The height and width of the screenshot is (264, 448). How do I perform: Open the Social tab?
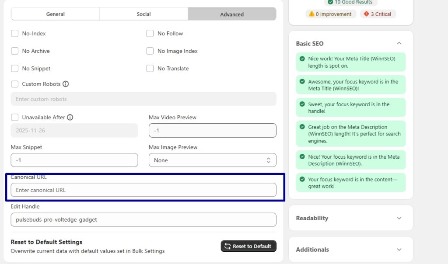point(143,14)
